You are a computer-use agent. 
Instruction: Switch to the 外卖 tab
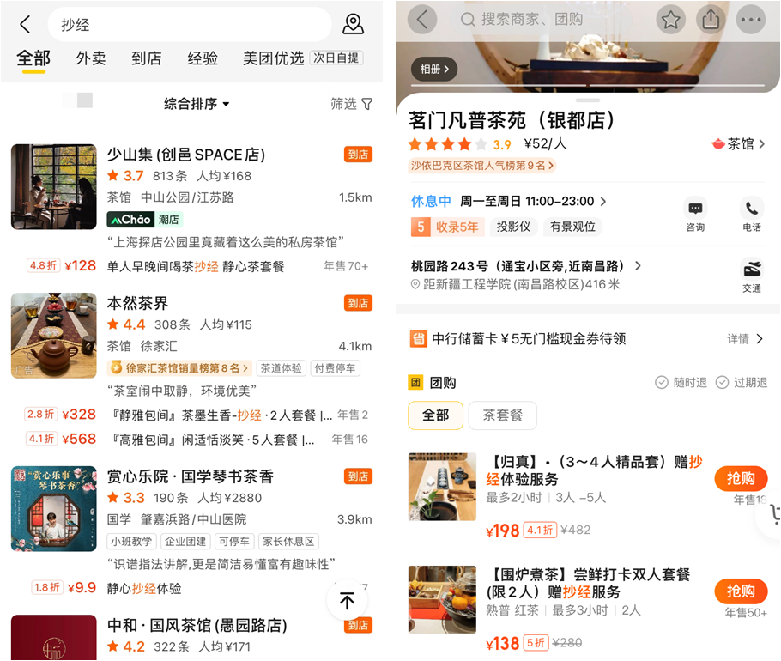(x=91, y=58)
